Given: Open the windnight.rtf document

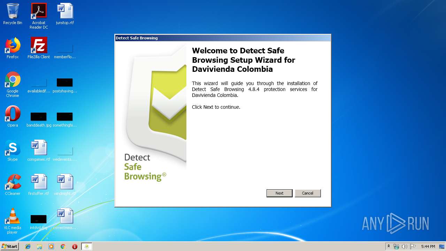Looking at the screenshot, I should coord(65,185).
